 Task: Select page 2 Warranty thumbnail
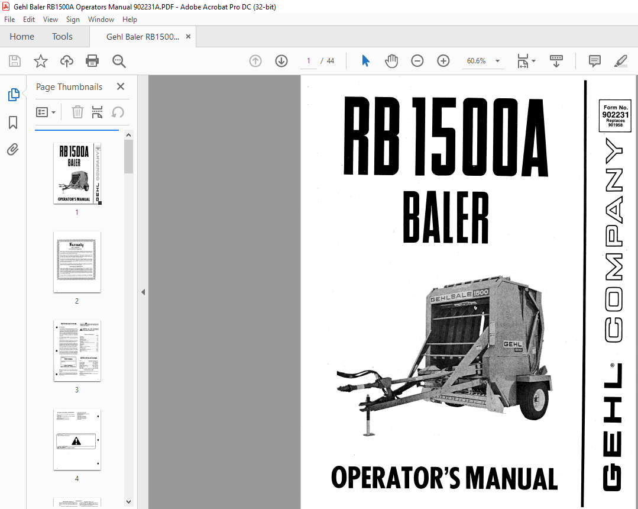tap(77, 262)
